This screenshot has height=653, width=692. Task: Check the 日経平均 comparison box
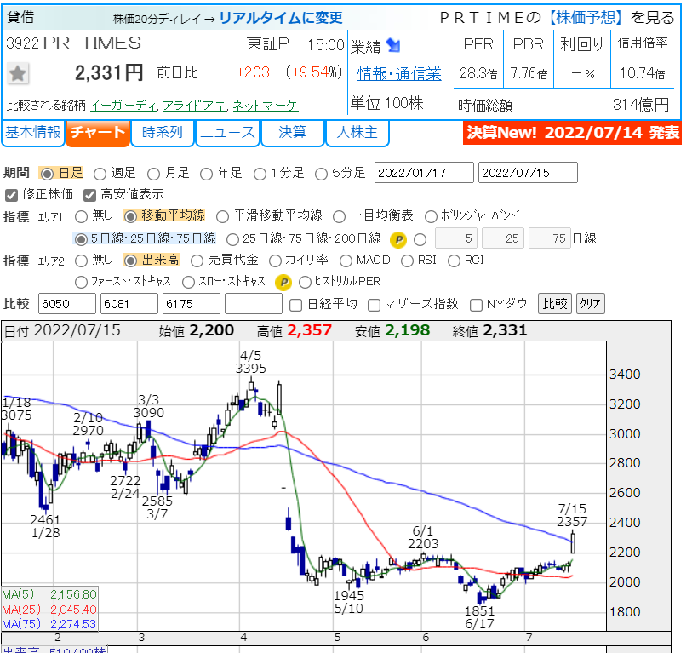(295, 305)
